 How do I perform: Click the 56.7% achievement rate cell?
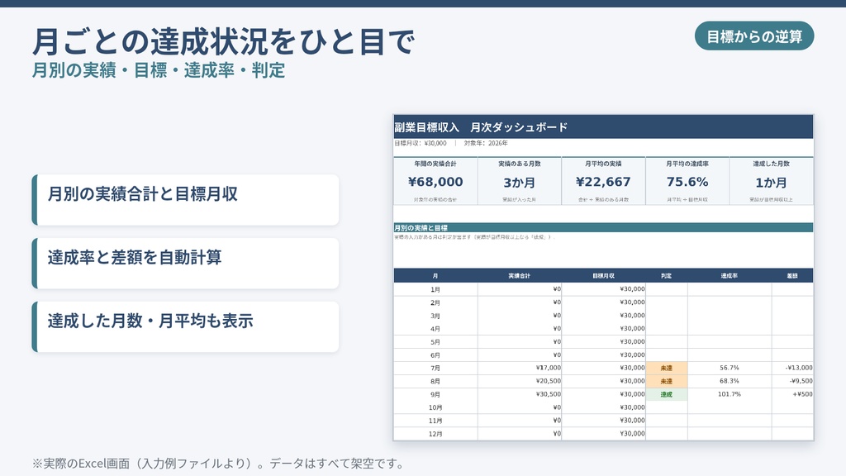[729, 368]
